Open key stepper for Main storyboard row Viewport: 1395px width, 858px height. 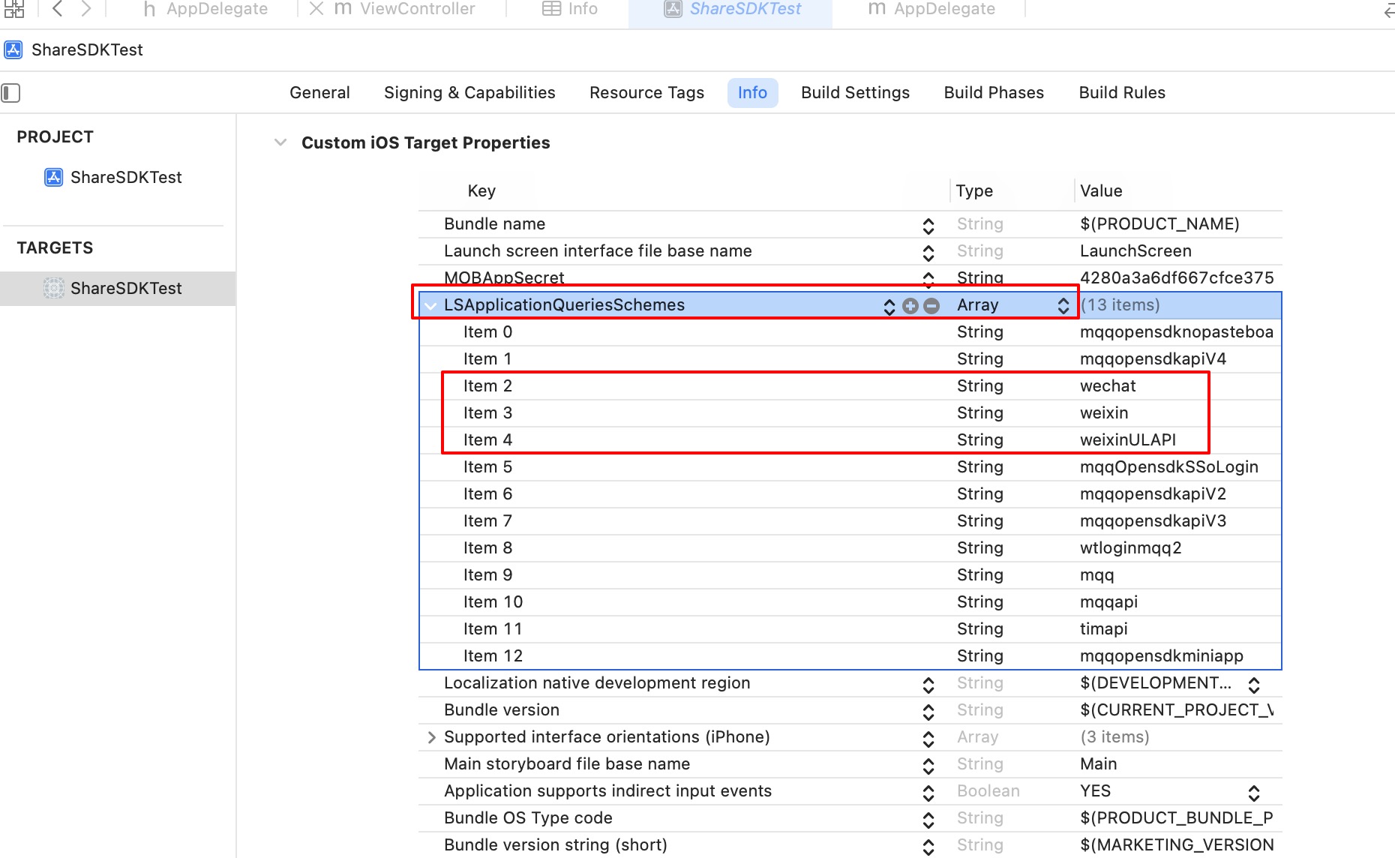coord(928,765)
